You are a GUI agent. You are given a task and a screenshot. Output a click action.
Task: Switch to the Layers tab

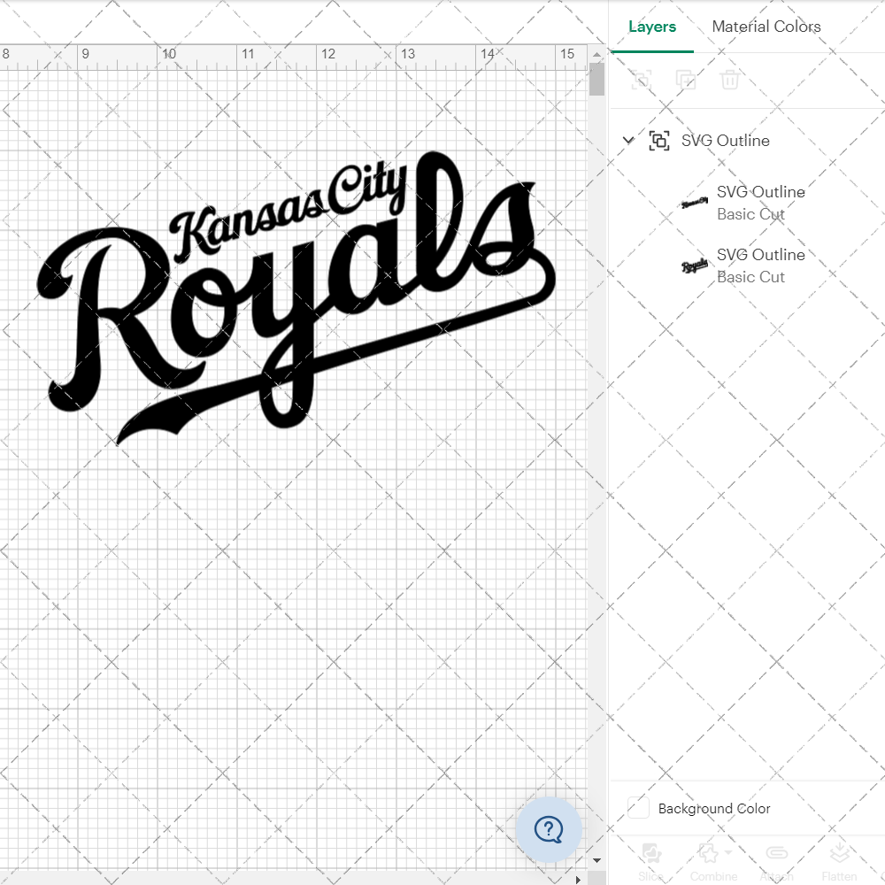pos(652,27)
